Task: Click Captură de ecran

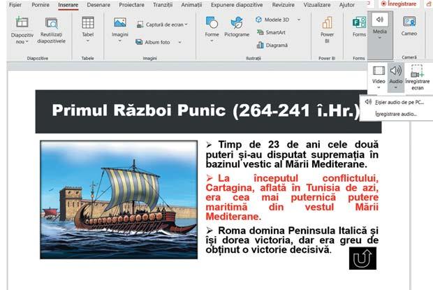Action: (x=162, y=24)
